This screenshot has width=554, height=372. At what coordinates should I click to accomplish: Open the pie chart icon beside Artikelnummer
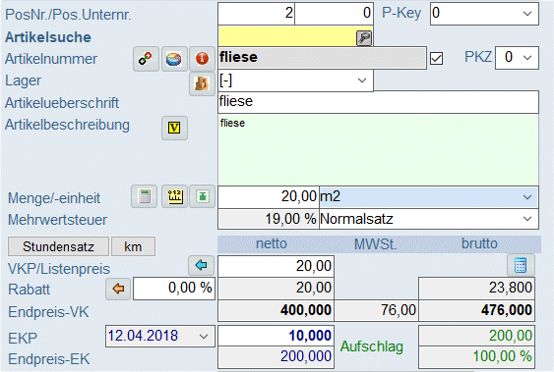point(174,59)
